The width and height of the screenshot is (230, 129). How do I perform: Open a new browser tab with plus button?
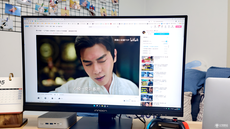coord(64,19)
